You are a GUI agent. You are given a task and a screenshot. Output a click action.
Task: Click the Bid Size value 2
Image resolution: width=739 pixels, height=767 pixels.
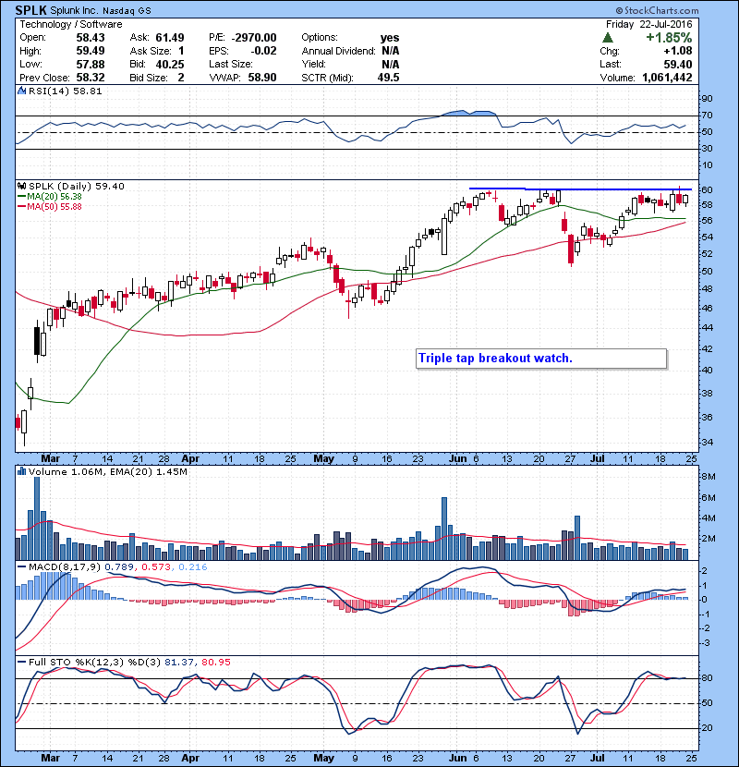click(181, 78)
